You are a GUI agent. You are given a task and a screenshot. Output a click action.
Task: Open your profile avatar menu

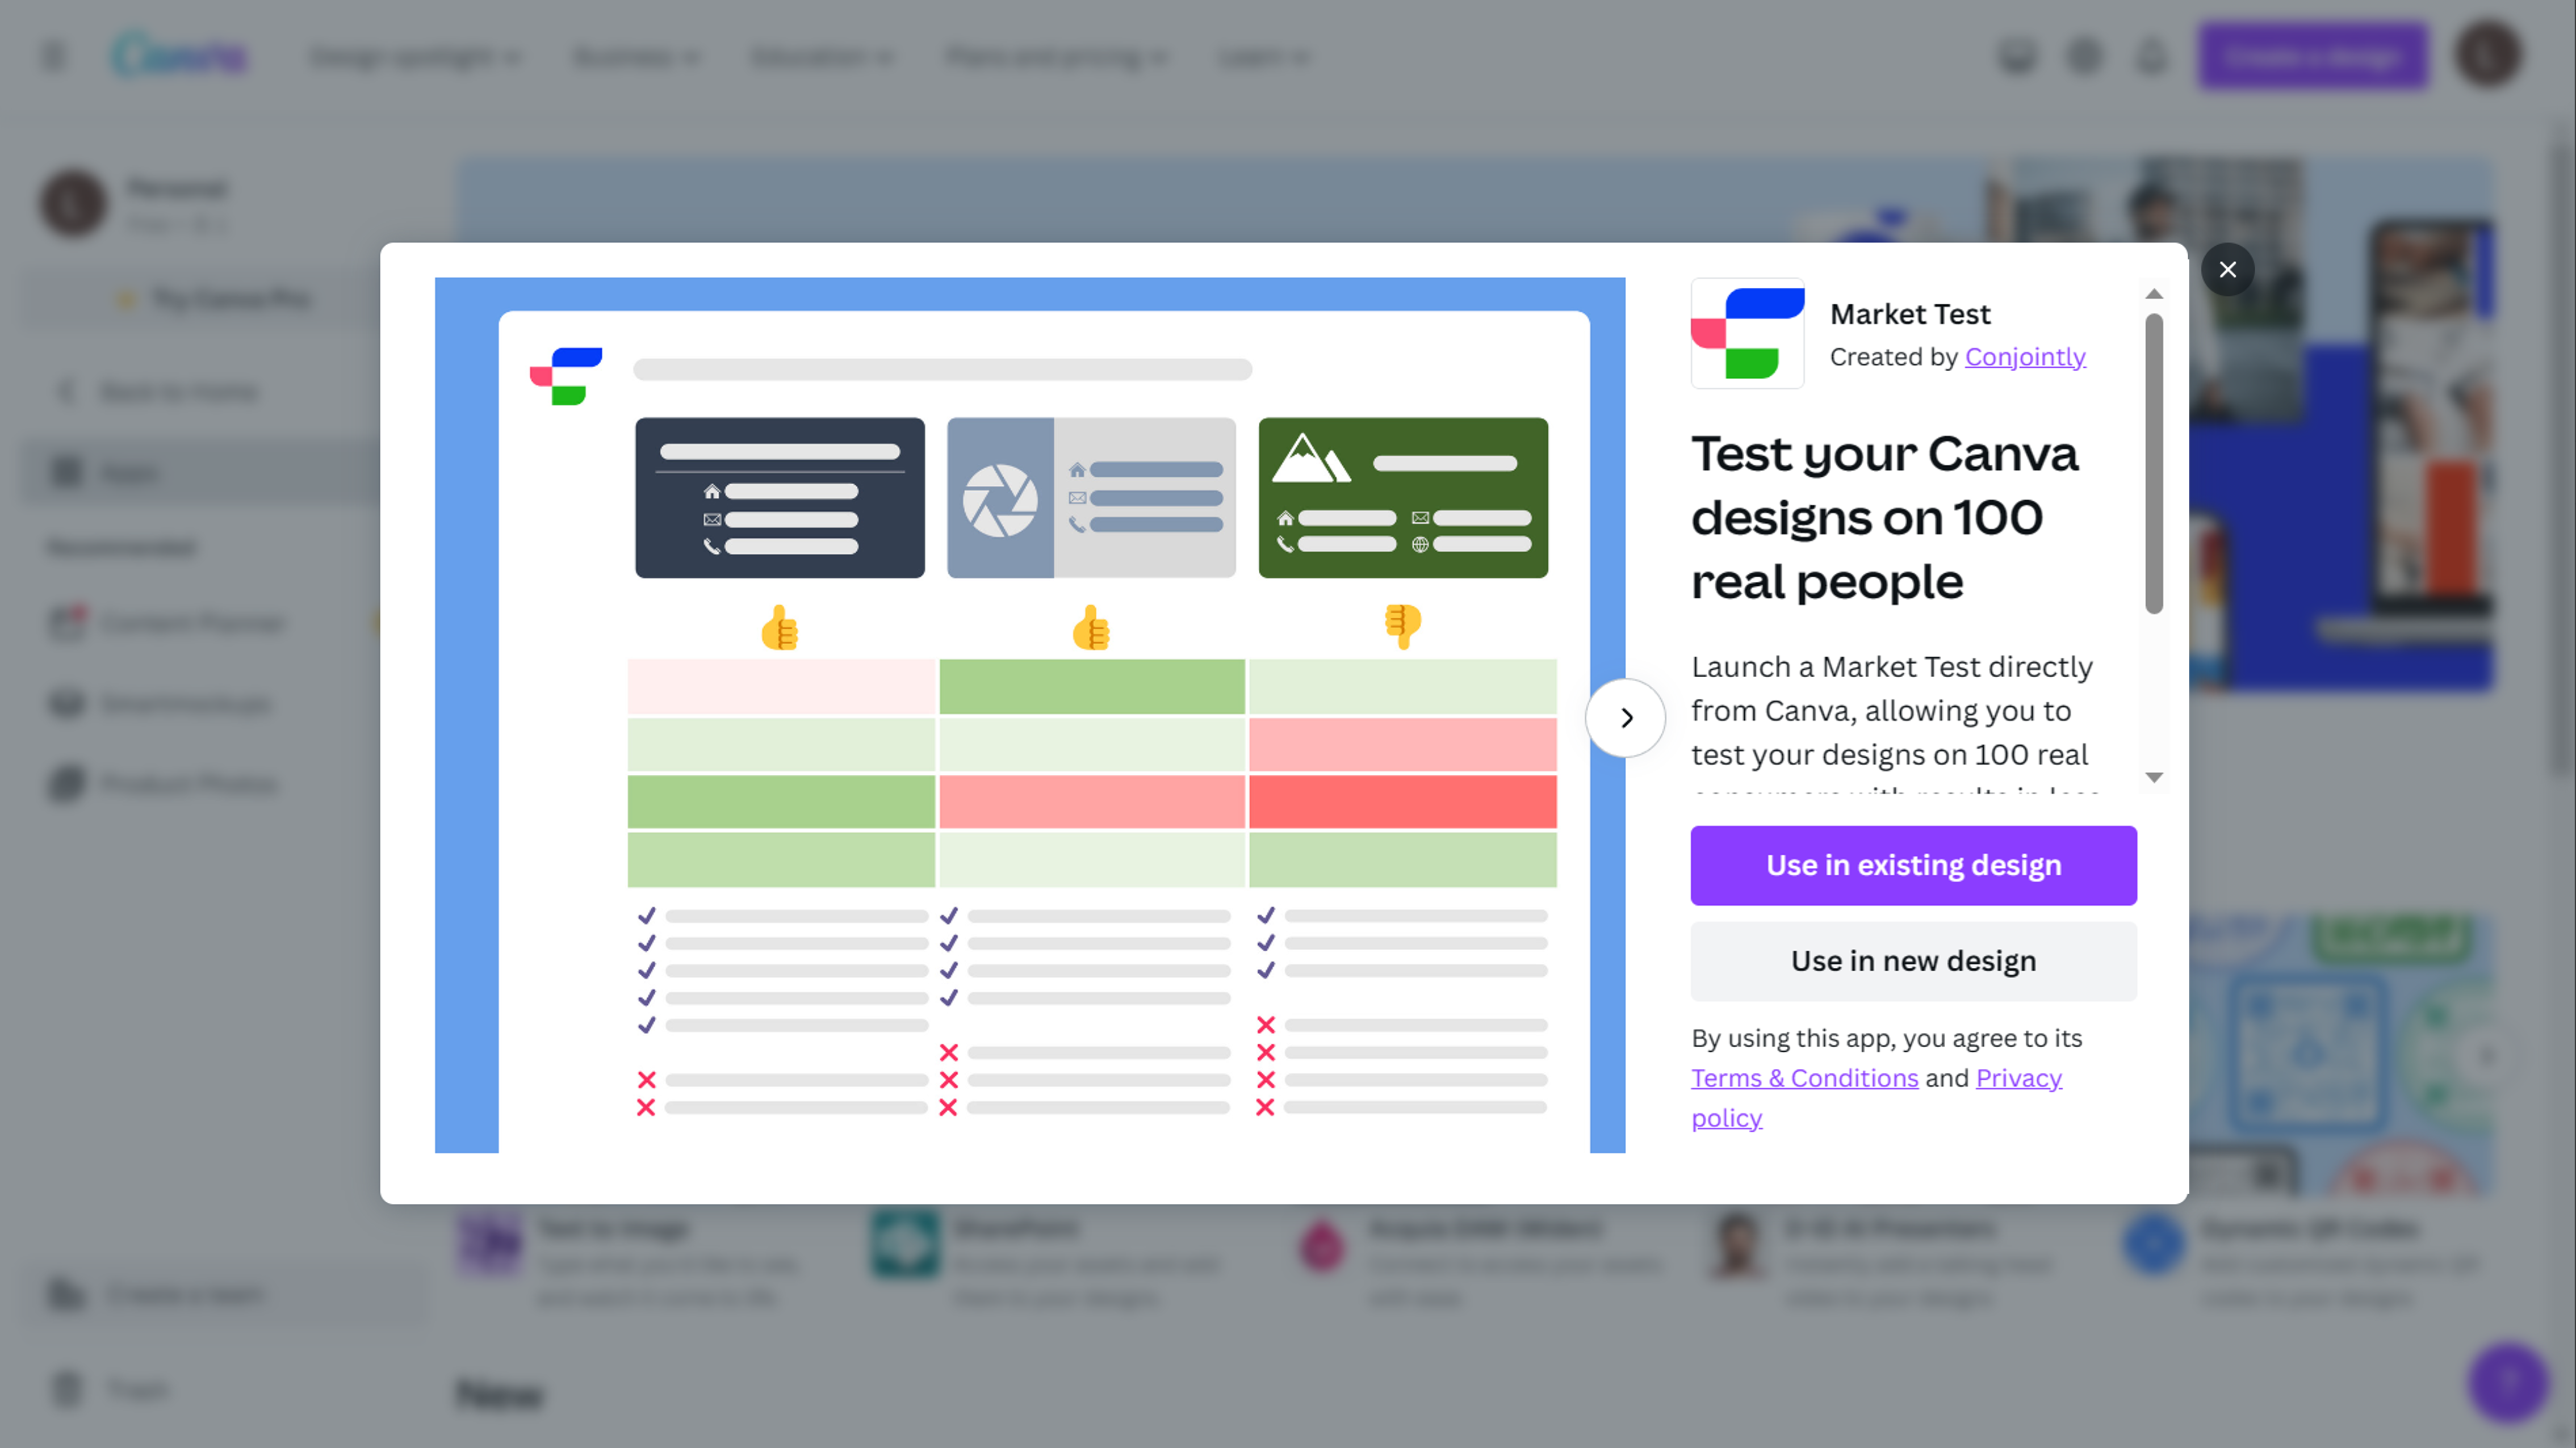click(2488, 56)
